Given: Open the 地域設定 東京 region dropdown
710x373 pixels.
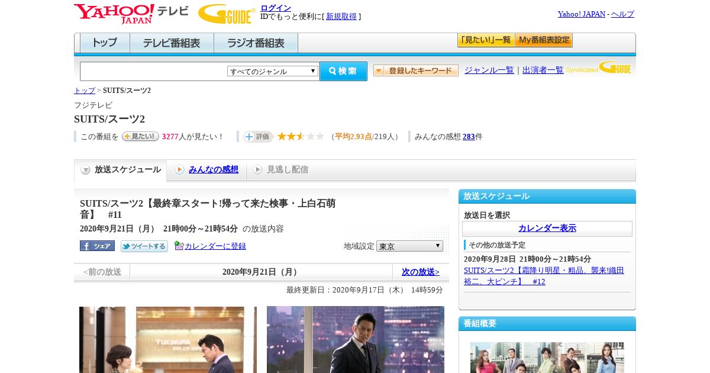Looking at the screenshot, I should [409, 246].
